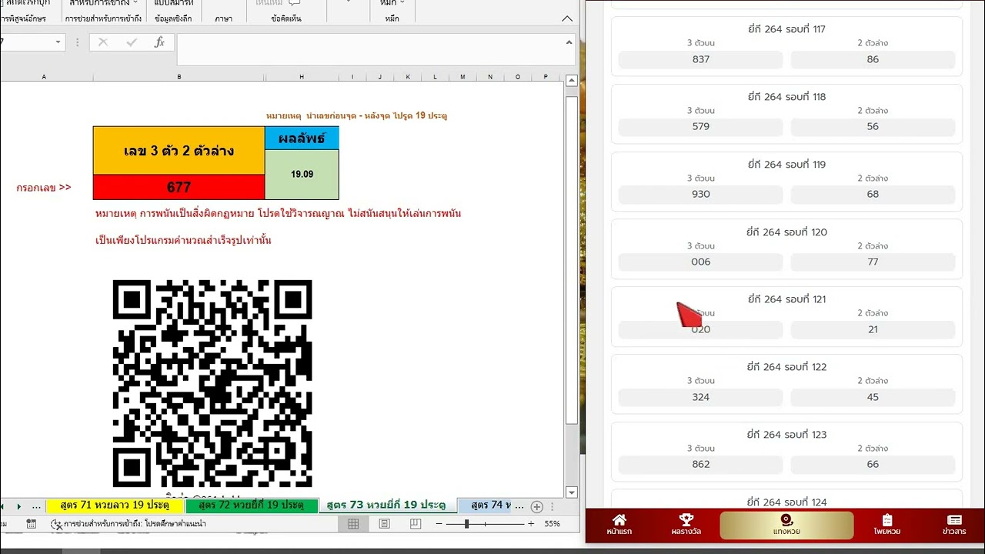The width and height of the screenshot is (985, 554).
Task: Expand the formula bar with its arrow
Action: point(569,42)
